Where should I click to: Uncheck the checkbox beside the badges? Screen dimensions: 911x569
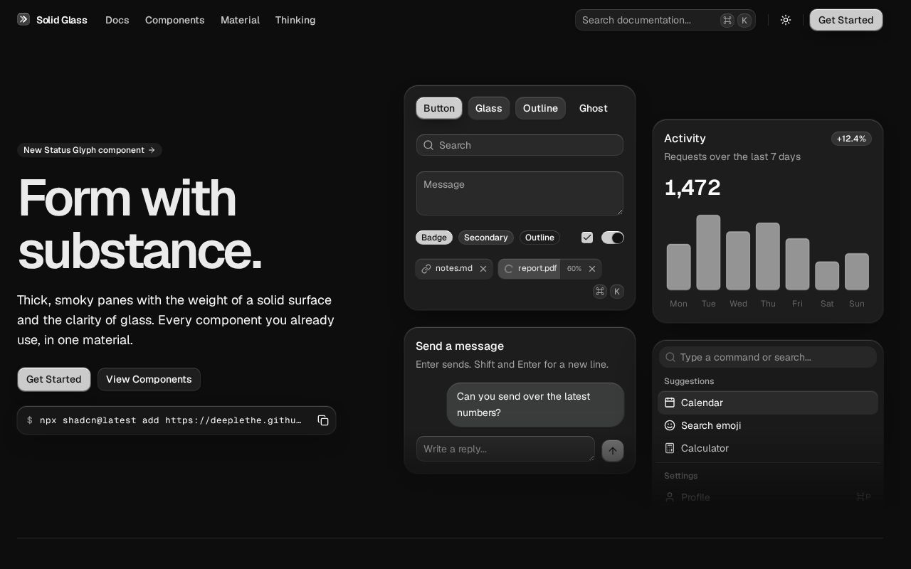point(587,238)
